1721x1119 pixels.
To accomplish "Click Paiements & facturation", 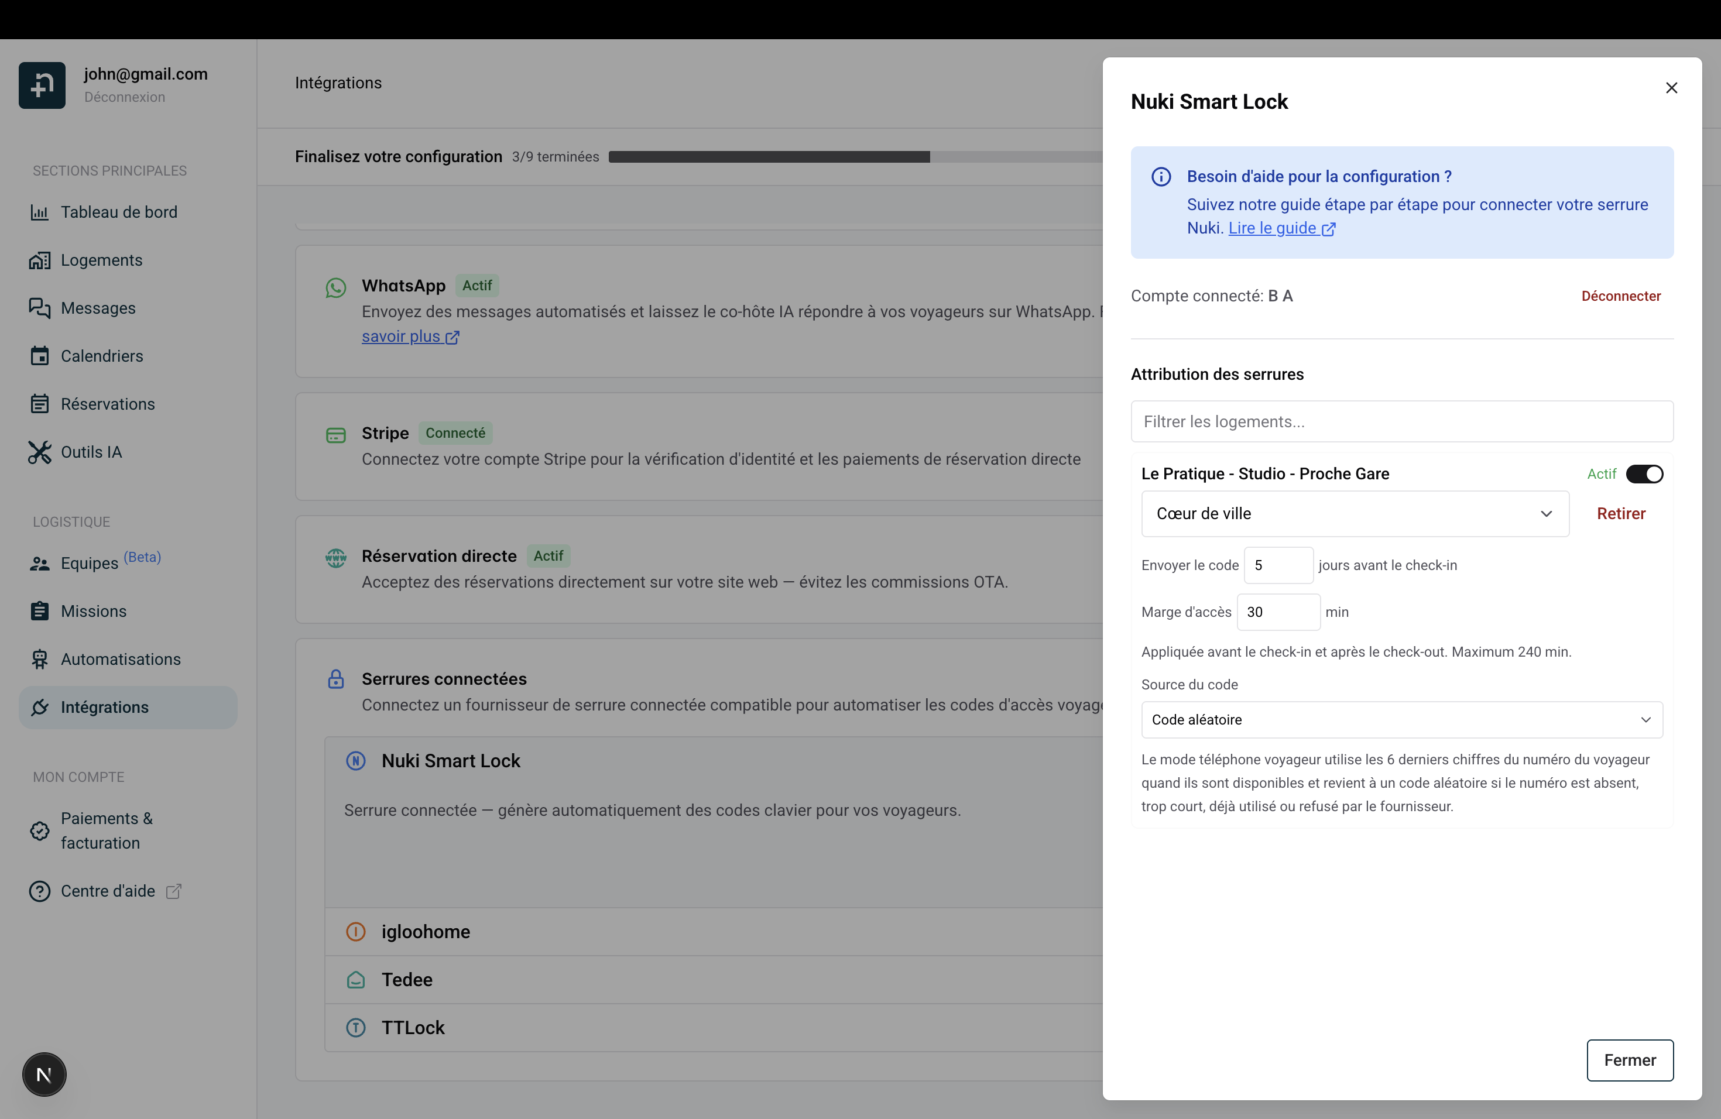I will [128, 831].
